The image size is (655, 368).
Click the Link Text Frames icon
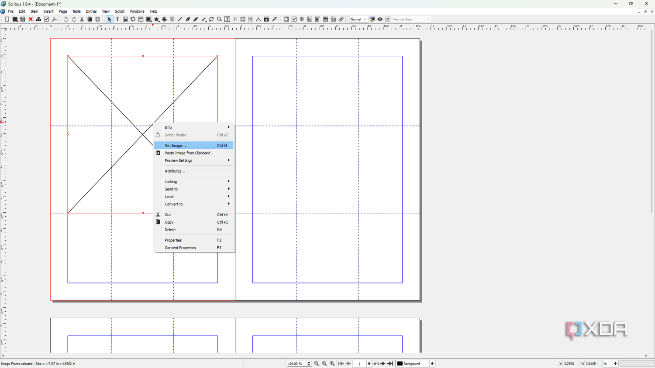click(x=243, y=19)
